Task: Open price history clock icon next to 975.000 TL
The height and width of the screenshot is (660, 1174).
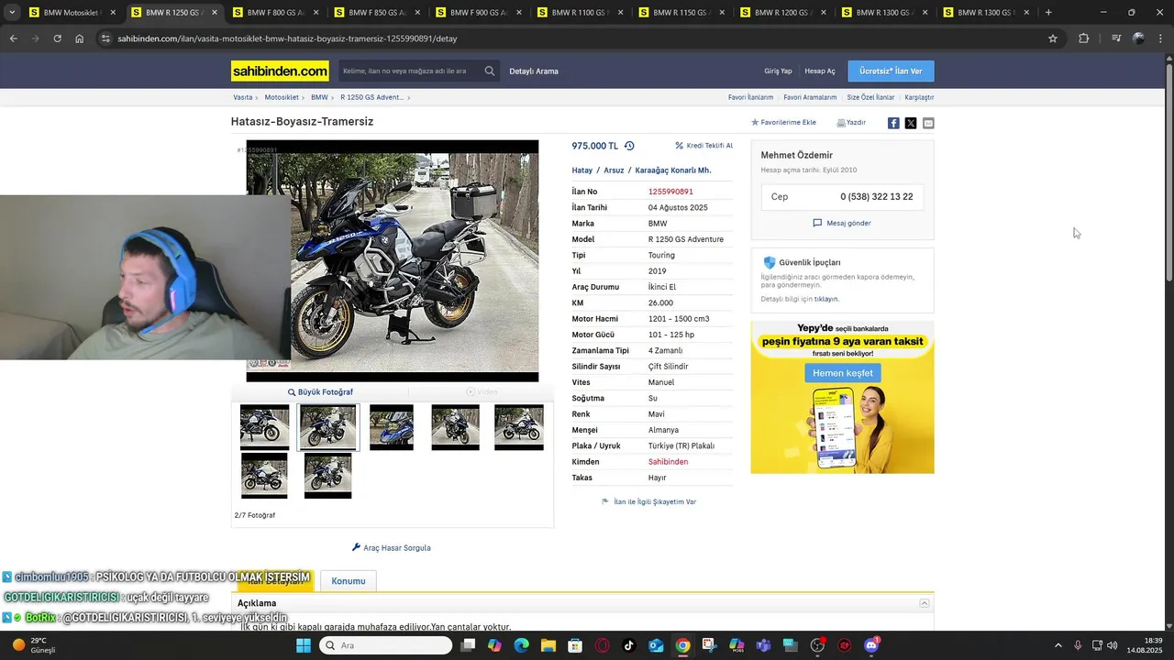Action: (629, 146)
